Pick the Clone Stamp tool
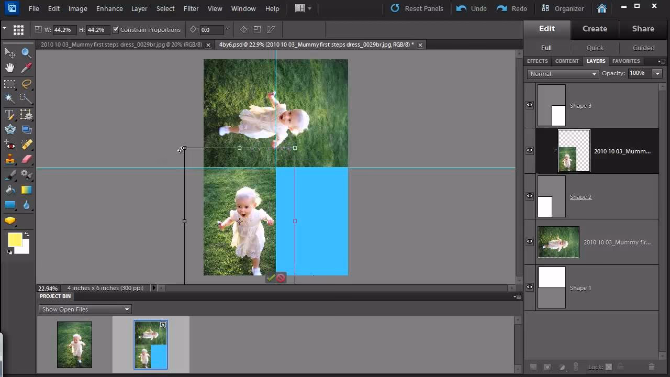 click(x=9, y=159)
